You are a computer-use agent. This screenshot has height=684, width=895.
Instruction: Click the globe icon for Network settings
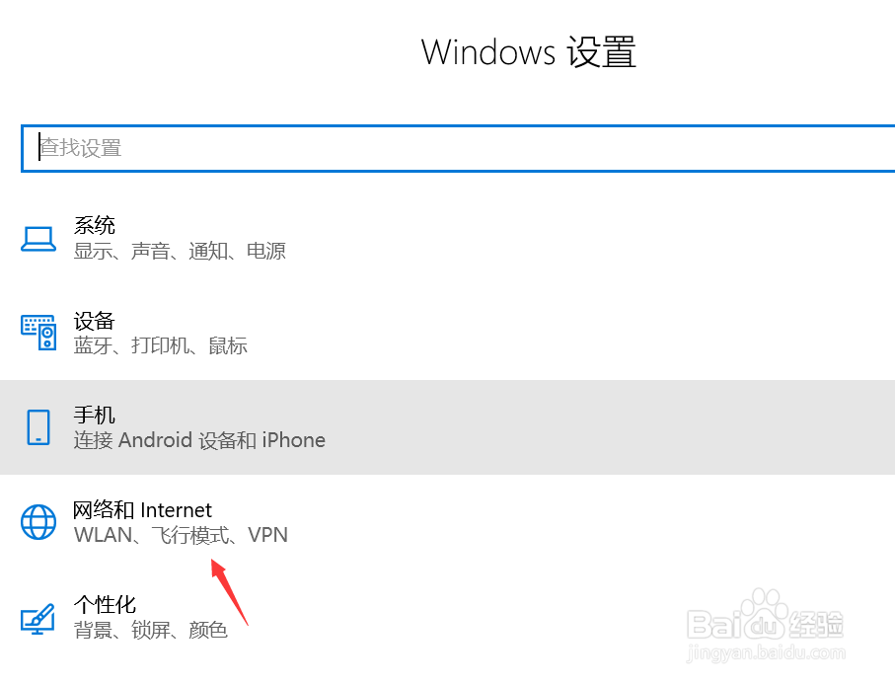pos(38,522)
